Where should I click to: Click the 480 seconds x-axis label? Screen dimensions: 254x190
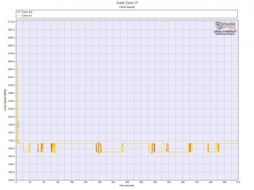coord(224,182)
